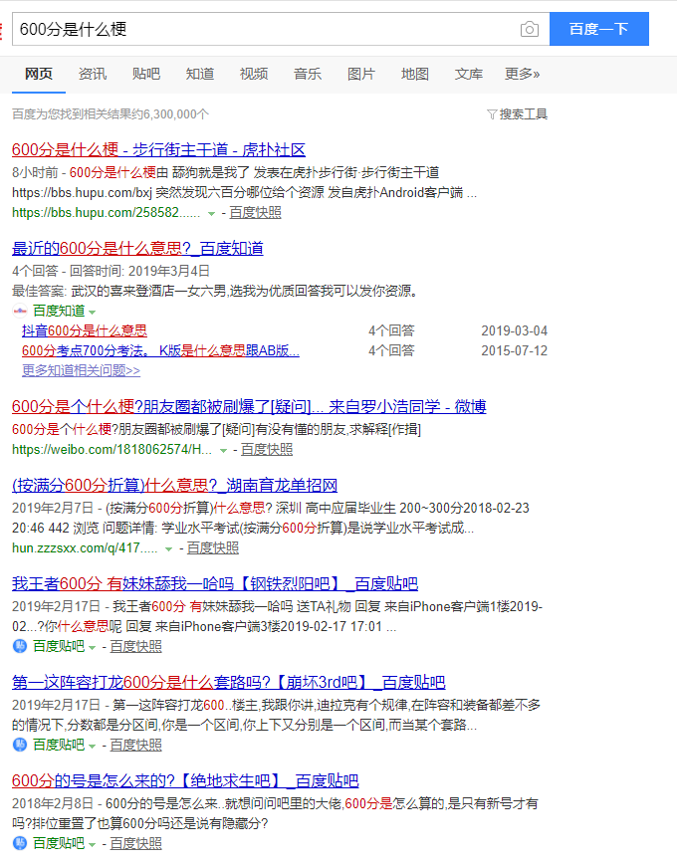Click the green weibo.com URL

point(113,450)
